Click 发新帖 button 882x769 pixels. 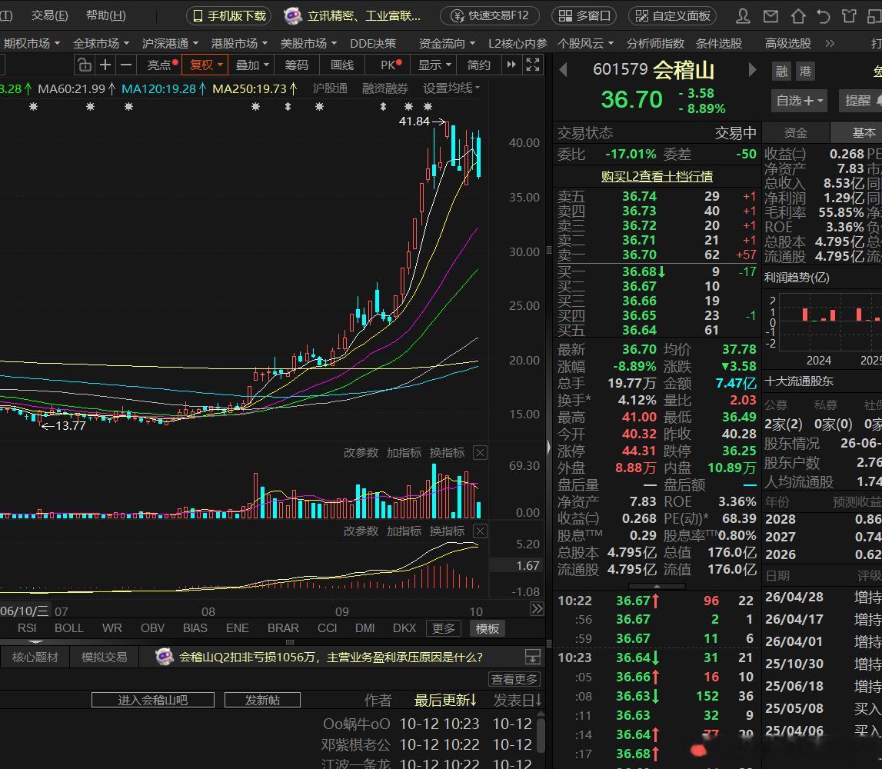point(262,700)
